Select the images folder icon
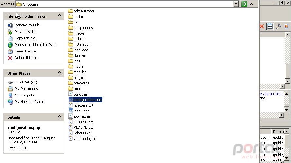 tap(70, 33)
